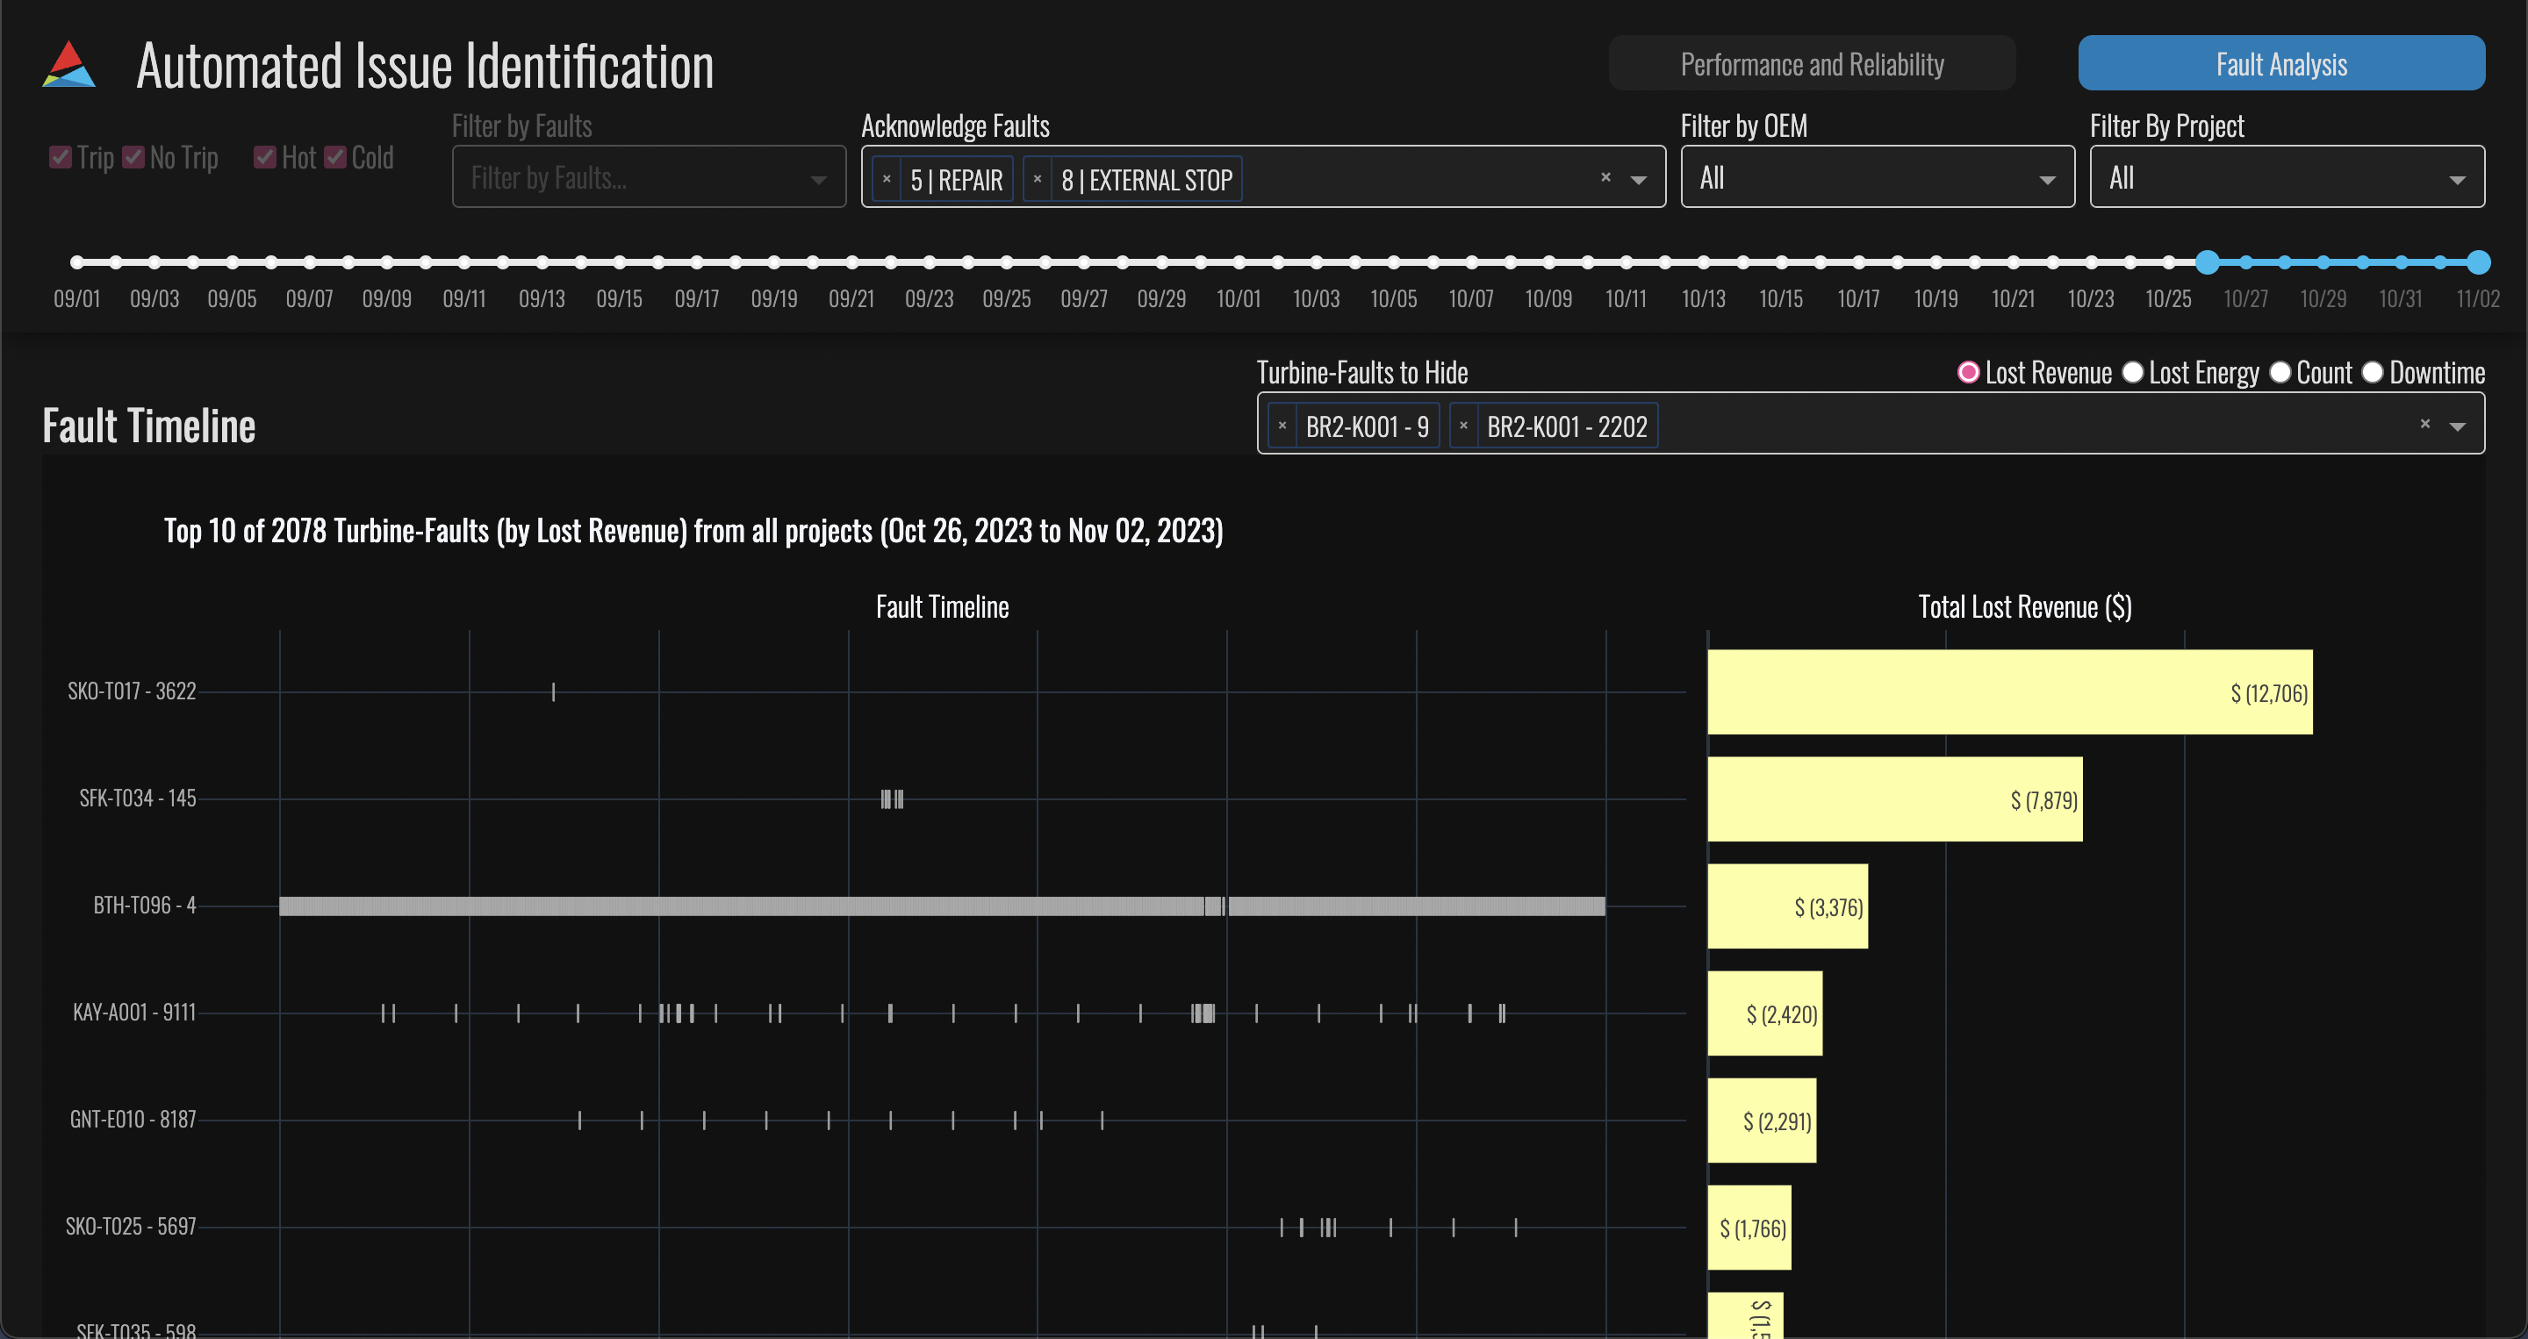Clear all Turbine-Faults to Hide entries
This screenshot has width=2528, height=1339.
coord(2425,424)
